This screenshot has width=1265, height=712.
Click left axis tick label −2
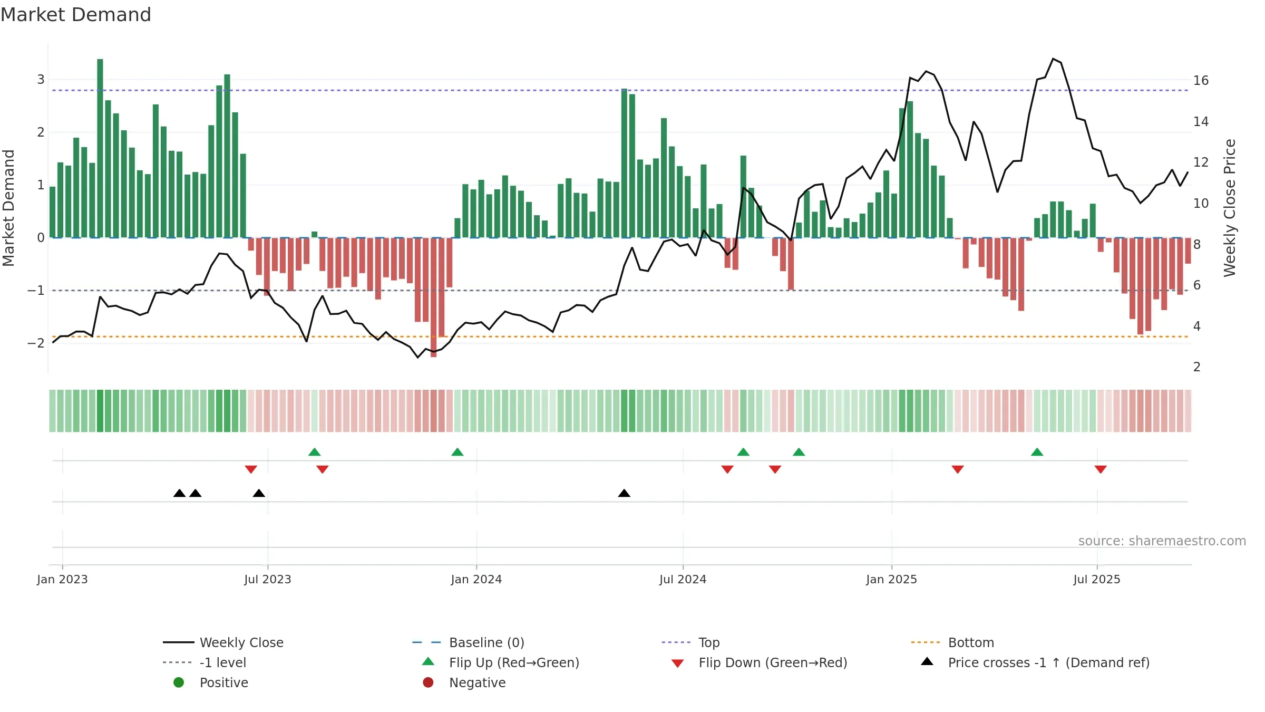36,343
